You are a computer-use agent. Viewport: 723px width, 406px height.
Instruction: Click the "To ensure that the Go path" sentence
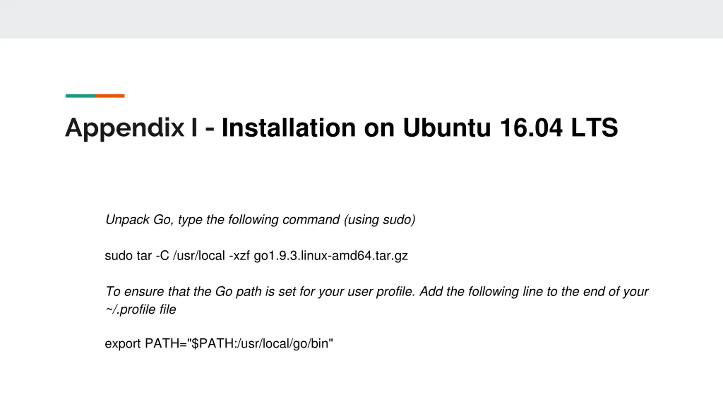(x=260, y=292)
